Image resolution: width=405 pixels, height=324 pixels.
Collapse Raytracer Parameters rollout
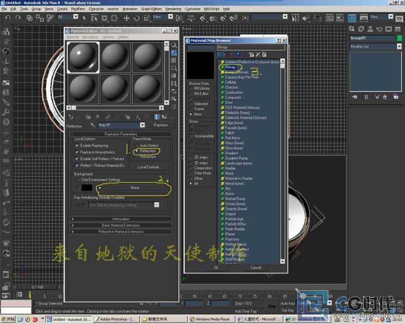(121, 134)
